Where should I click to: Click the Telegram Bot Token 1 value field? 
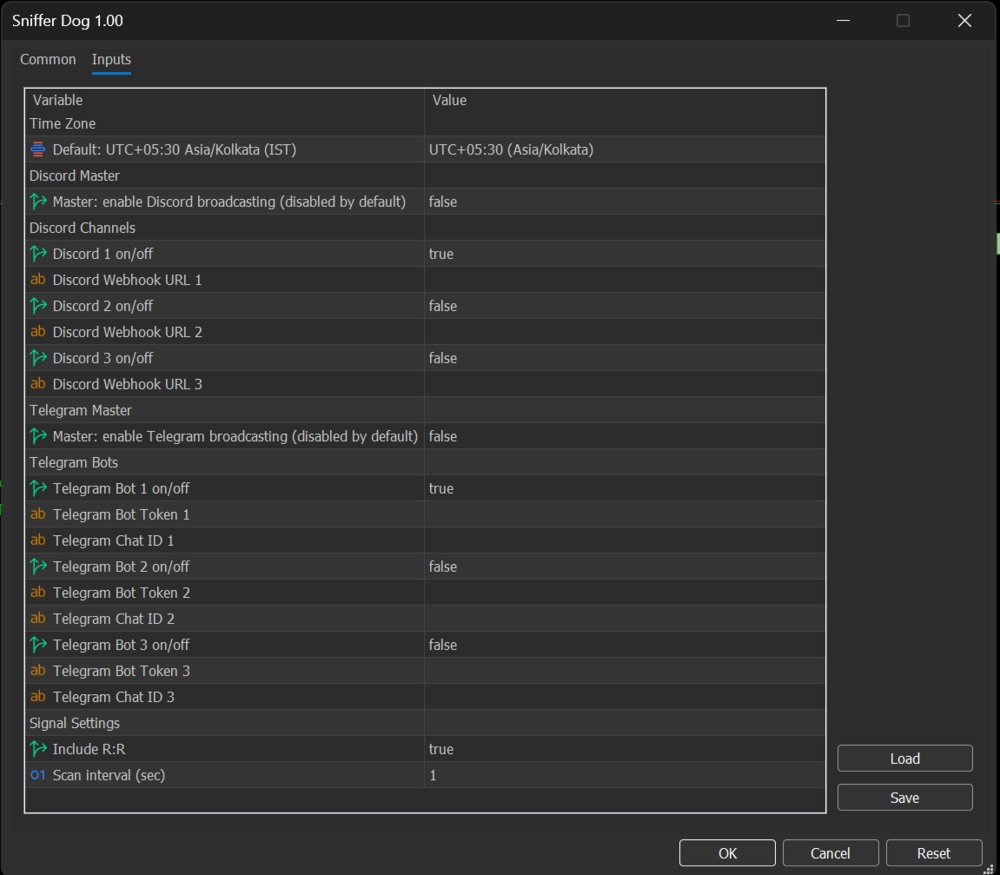coord(625,514)
